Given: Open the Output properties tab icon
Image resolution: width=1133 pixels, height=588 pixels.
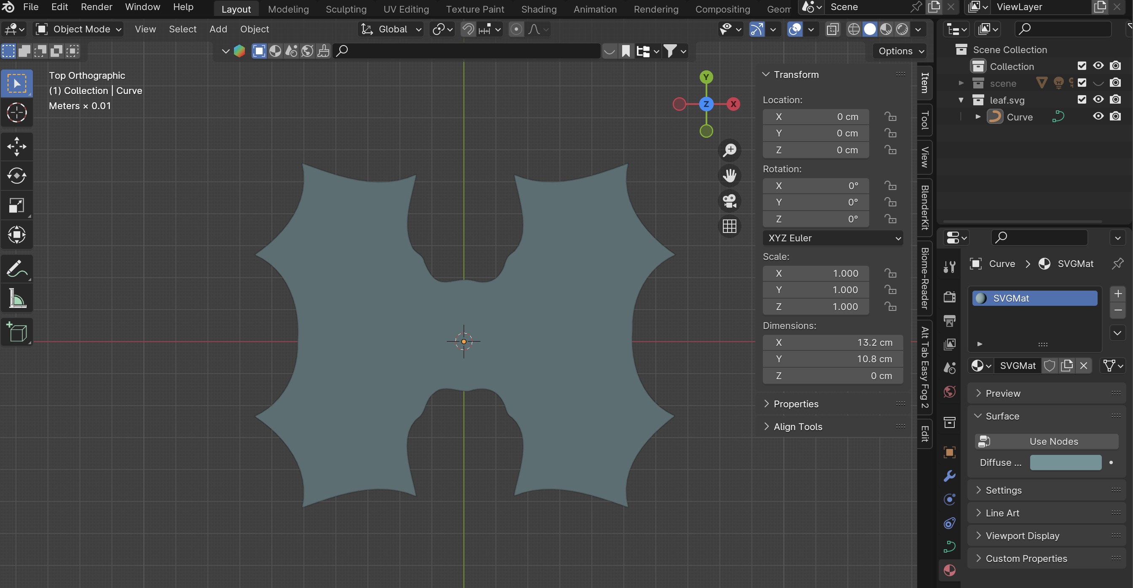Looking at the screenshot, I should click(x=950, y=321).
